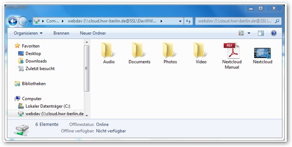Image resolution: width=292 pixels, height=147 pixels.
Task: Open Lokaler Datenträger (C:) in the sidebar
Action: [x=48, y=106]
